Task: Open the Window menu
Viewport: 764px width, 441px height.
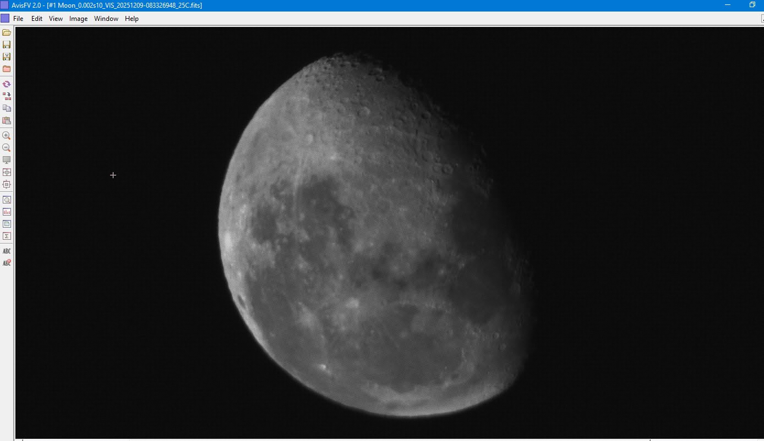Action: (x=106, y=19)
